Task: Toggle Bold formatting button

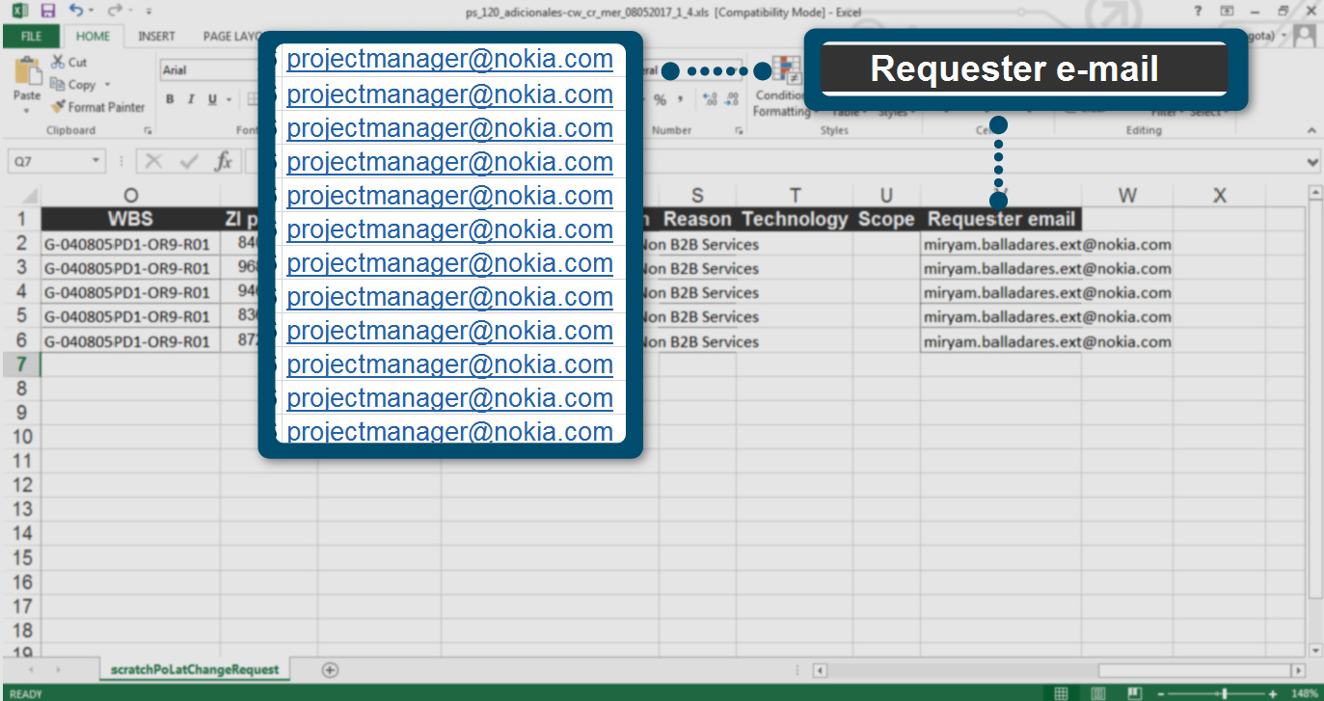Action: click(170, 99)
